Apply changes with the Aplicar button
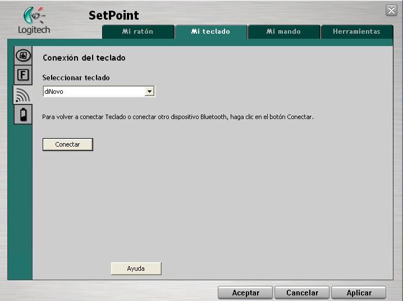Viewport: 403px width, 301px height. click(359, 293)
